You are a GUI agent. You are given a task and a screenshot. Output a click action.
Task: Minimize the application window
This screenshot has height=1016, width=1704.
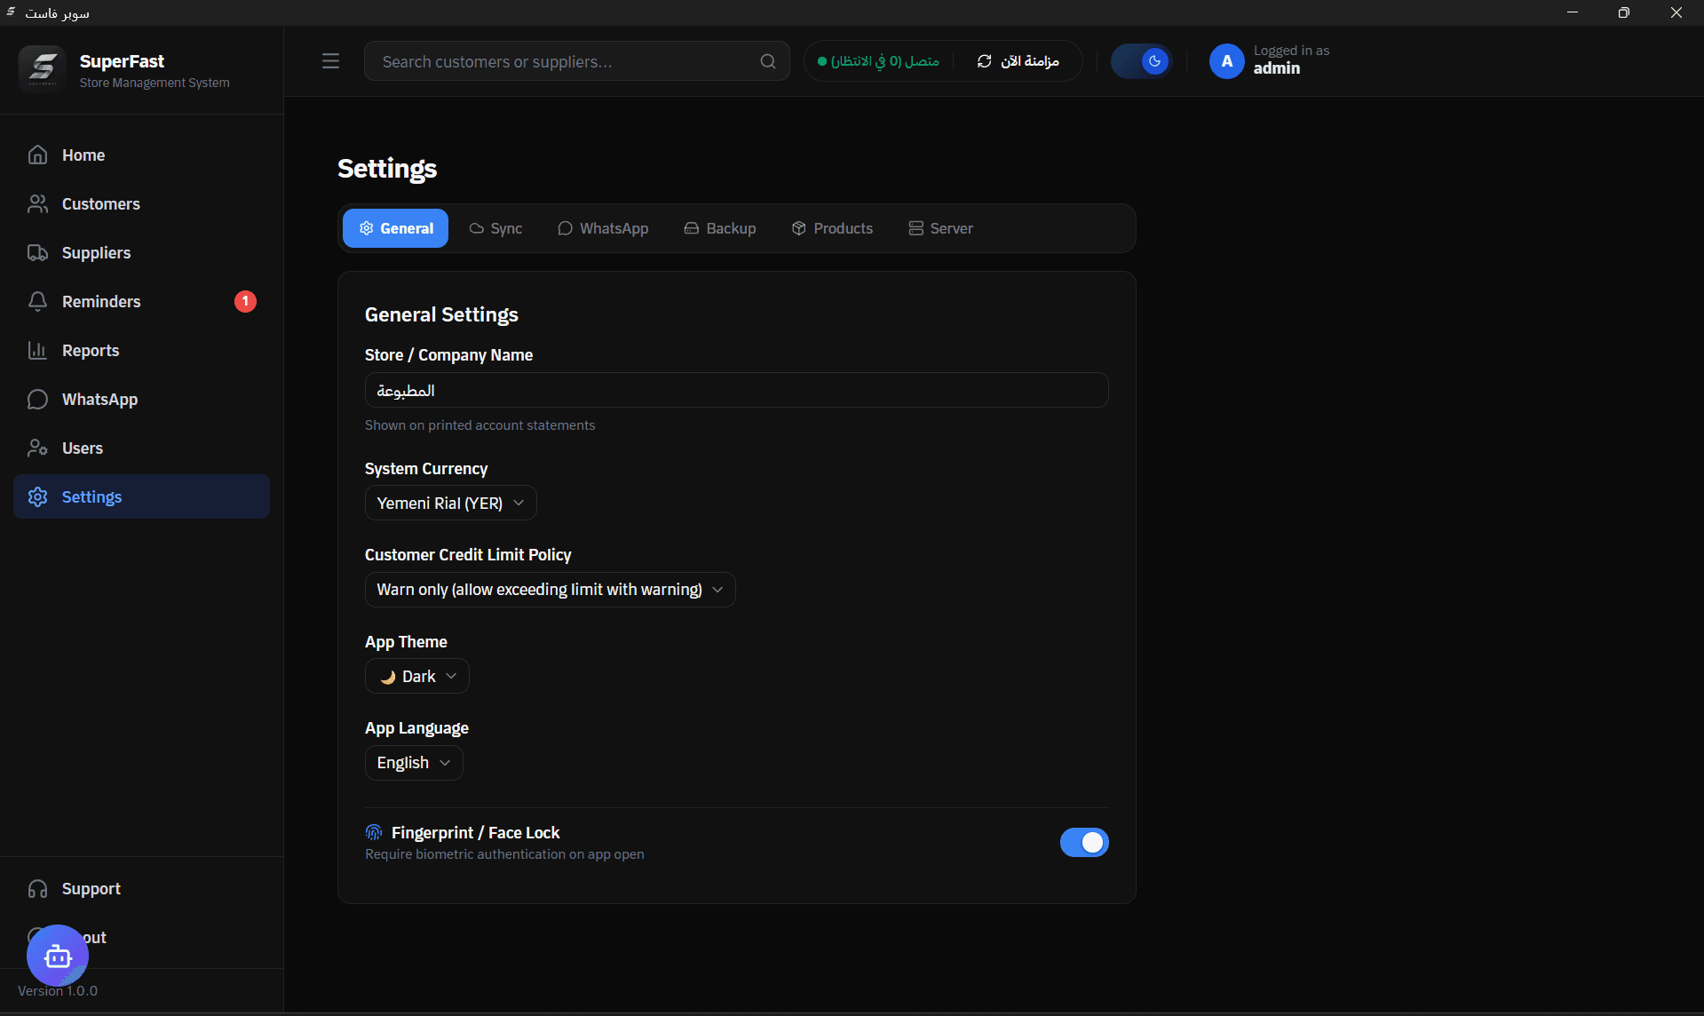point(1573,12)
